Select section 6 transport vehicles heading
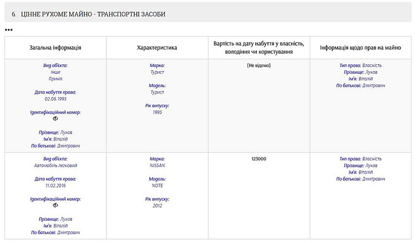The width and height of the screenshot is (416, 243). (x=89, y=14)
